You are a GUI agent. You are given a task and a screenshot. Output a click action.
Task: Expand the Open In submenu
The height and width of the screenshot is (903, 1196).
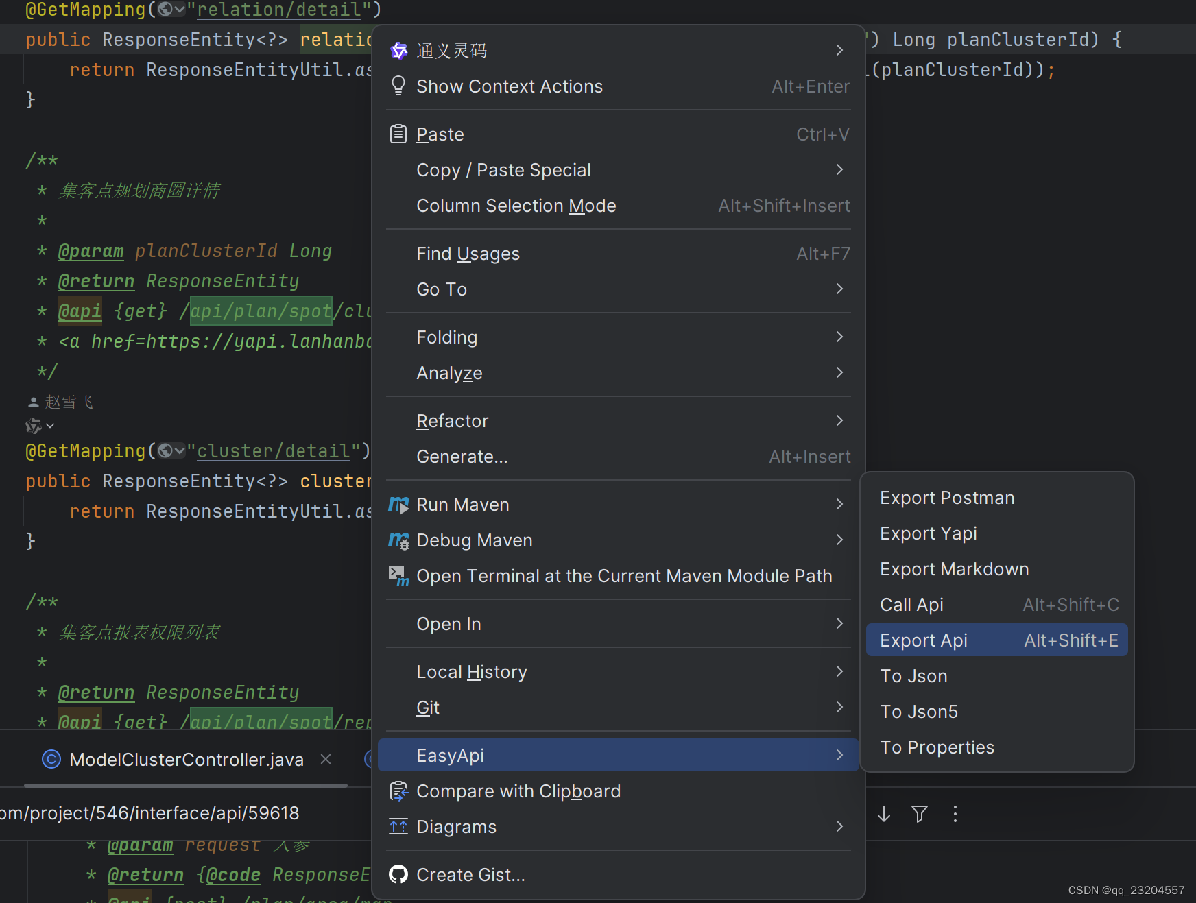tap(839, 623)
